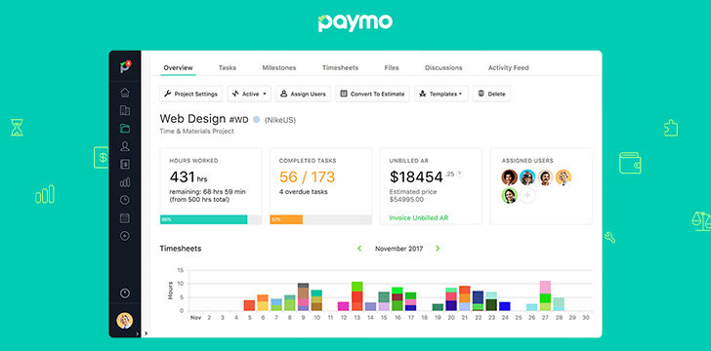Switch to the Discussions tab
The image size is (711, 351).
pos(443,67)
